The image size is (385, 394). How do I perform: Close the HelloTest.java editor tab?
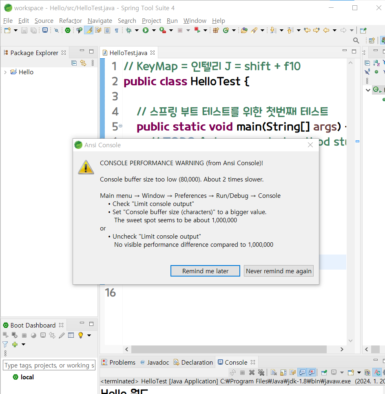(x=153, y=53)
